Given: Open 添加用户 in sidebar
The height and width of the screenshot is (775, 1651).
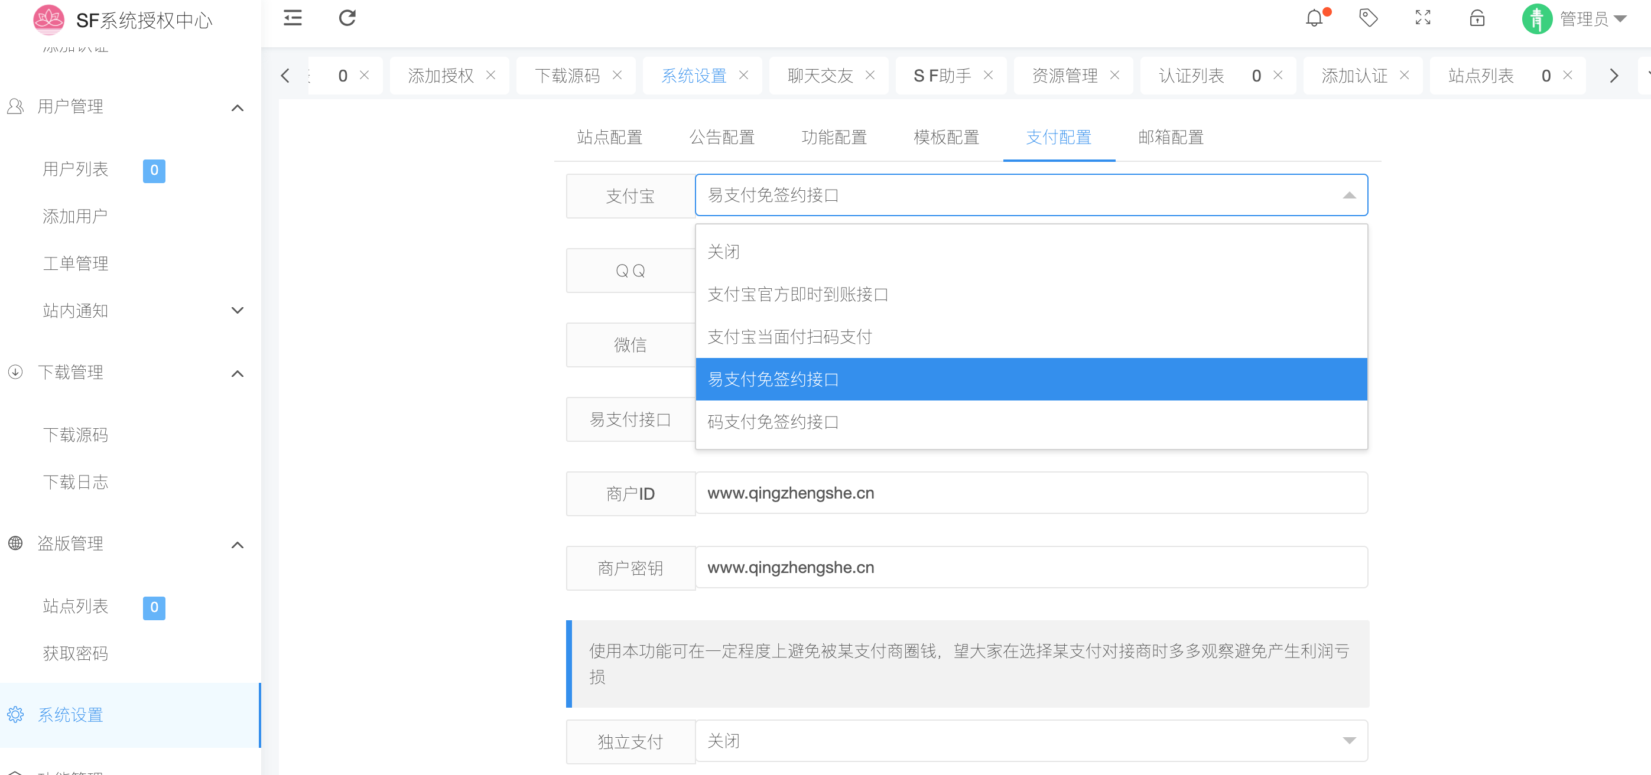Looking at the screenshot, I should pos(76,216).
